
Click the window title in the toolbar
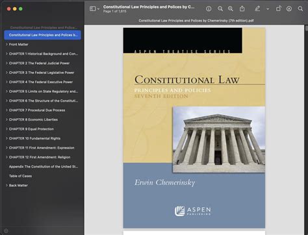[149, 7]
